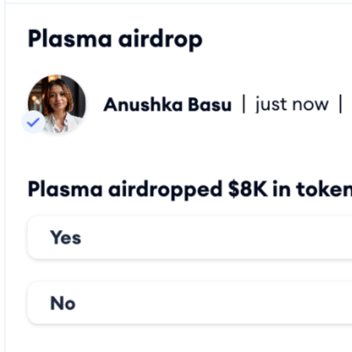Click the word "Yes" in the poll
The image size is (352, 352).
(66, 238)
